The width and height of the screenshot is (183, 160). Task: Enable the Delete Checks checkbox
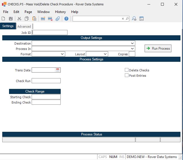point(127,70)
